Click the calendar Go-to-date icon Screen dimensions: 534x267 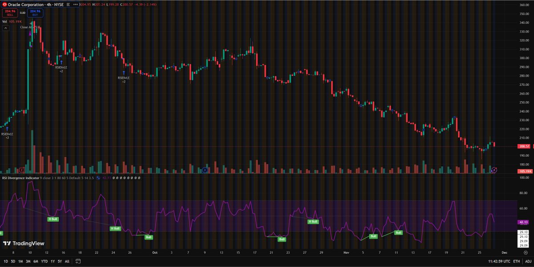click(78, 261)
